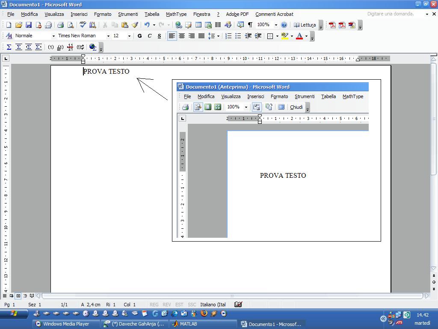The height and width of the screenshot is (329, 438).
Task: Cut the selection with the scissors icon
Action: coord(105,25)
